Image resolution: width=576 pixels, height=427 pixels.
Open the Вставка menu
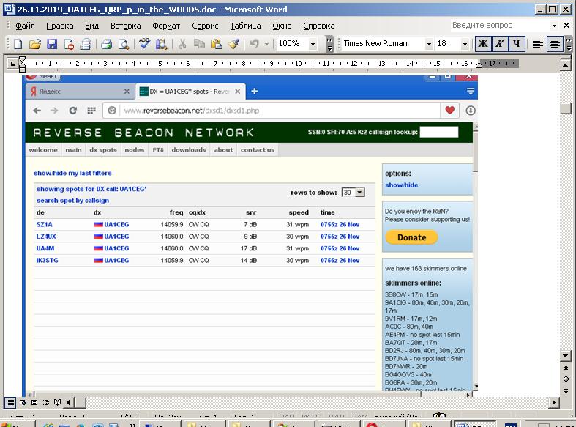point(126,26)
